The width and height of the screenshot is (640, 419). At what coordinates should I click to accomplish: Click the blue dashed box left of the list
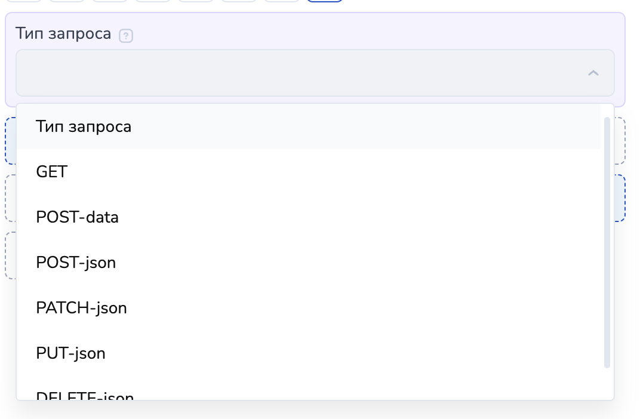[10, 141]
